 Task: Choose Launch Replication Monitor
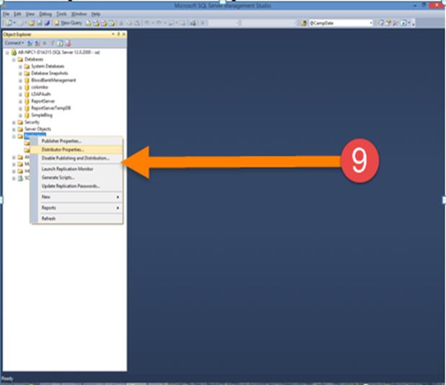coord(76,169)
